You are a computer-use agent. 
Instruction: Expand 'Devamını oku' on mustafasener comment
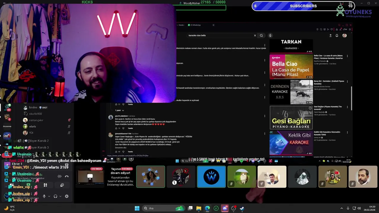click(x=121, y=148)
